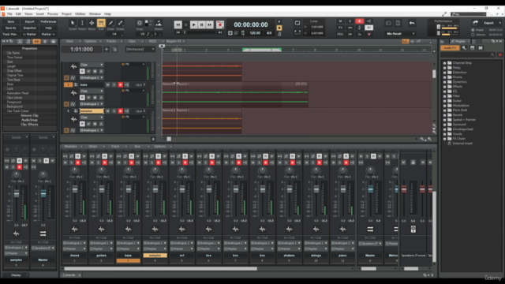Solo the bass track

[114, 84]
